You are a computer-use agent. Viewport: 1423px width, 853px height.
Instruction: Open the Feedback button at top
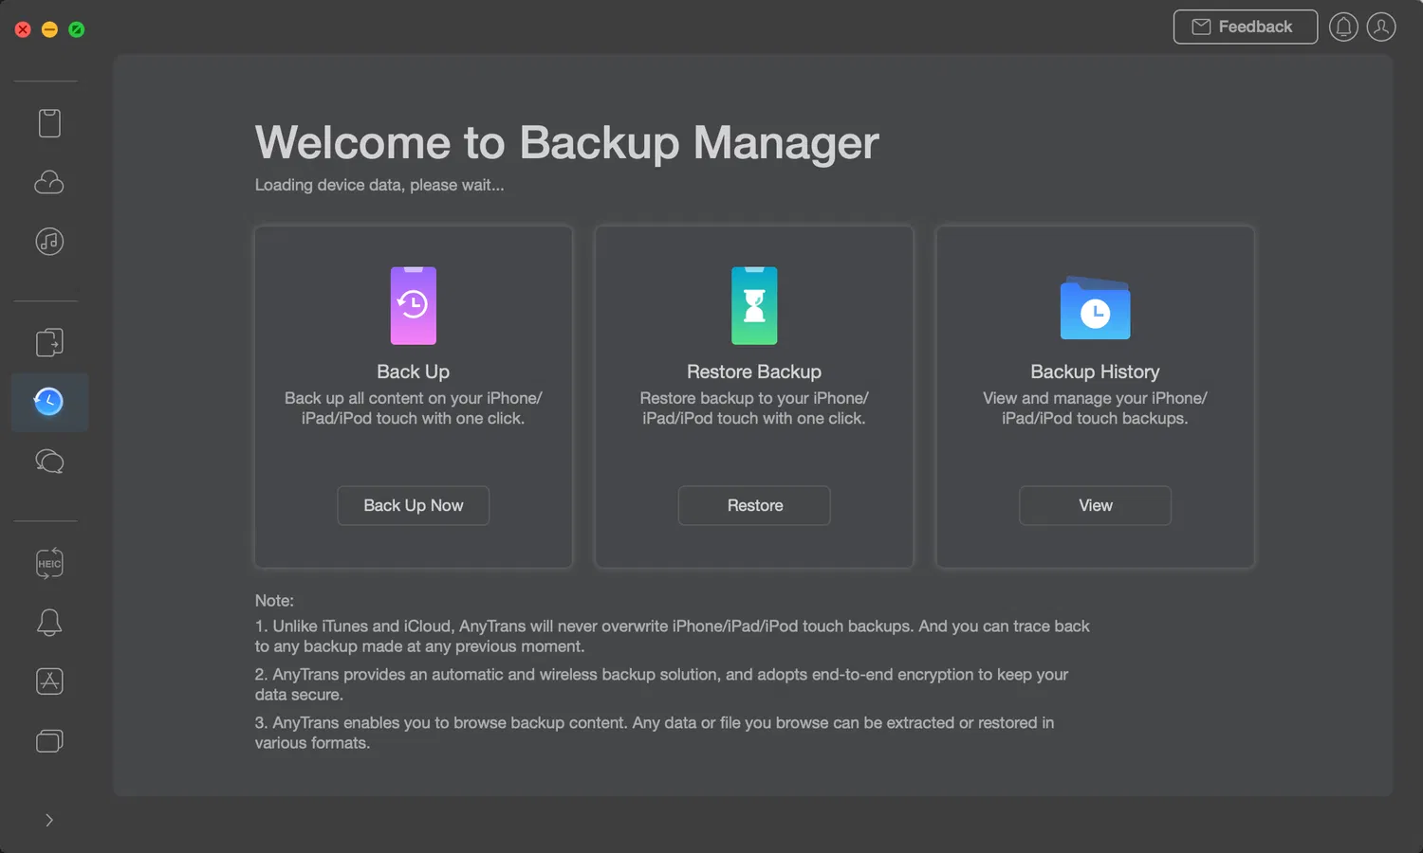pos(1245,27)
